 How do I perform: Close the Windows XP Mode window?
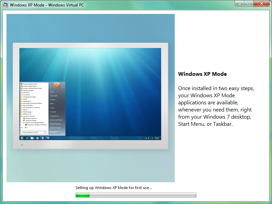pyautogui.click(x=261, y=4)
